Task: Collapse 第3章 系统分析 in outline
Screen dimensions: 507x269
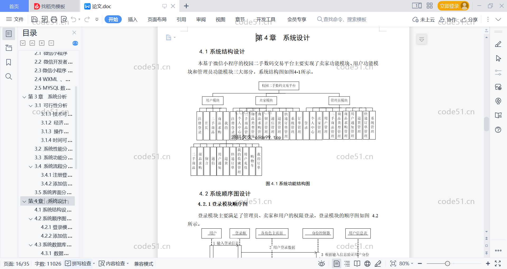Action: (24, 97)
